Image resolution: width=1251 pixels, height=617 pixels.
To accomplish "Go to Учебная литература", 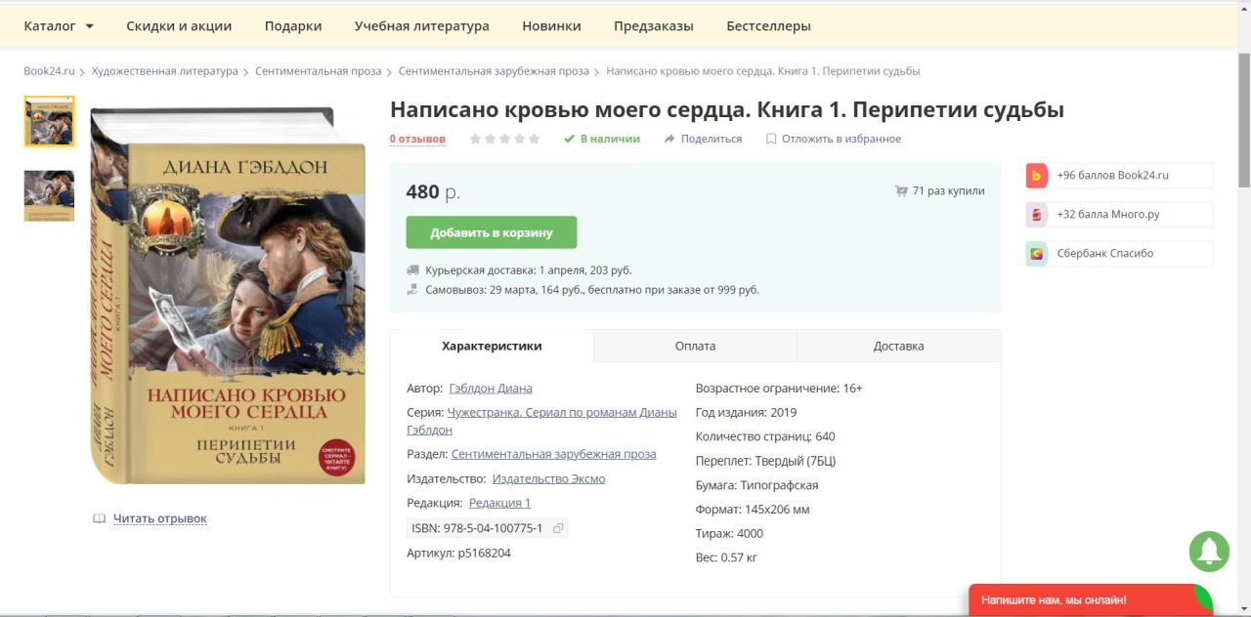I will point(422,26).
